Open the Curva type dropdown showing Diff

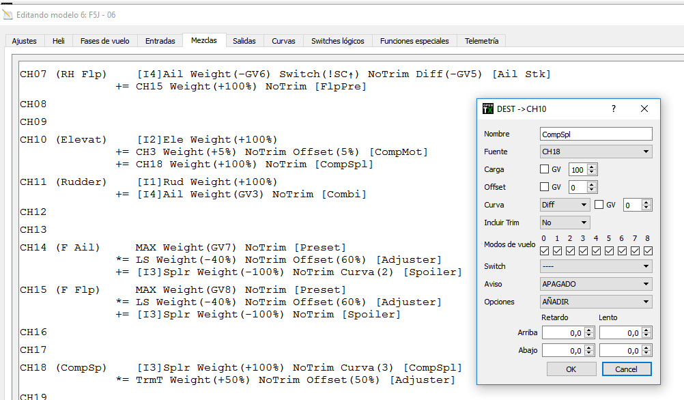tap(564, 205)
